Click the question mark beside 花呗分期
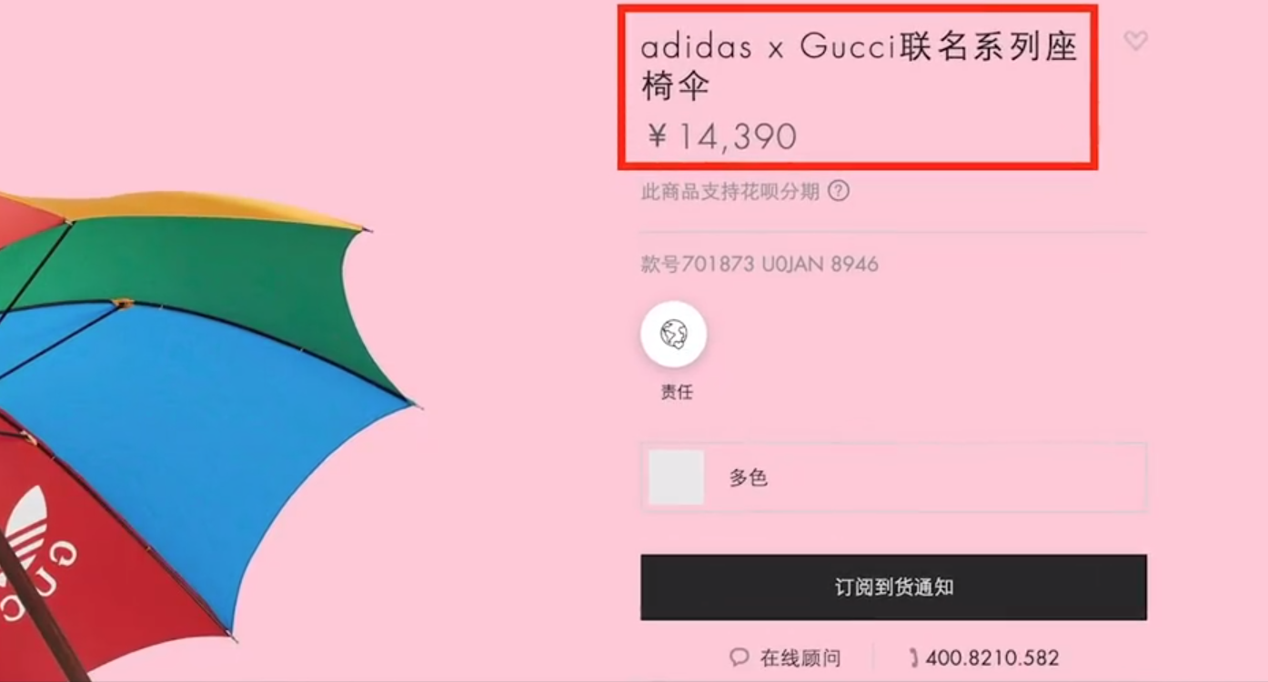The height and width of the screenshot is (682, 1268). pos(839,191)
